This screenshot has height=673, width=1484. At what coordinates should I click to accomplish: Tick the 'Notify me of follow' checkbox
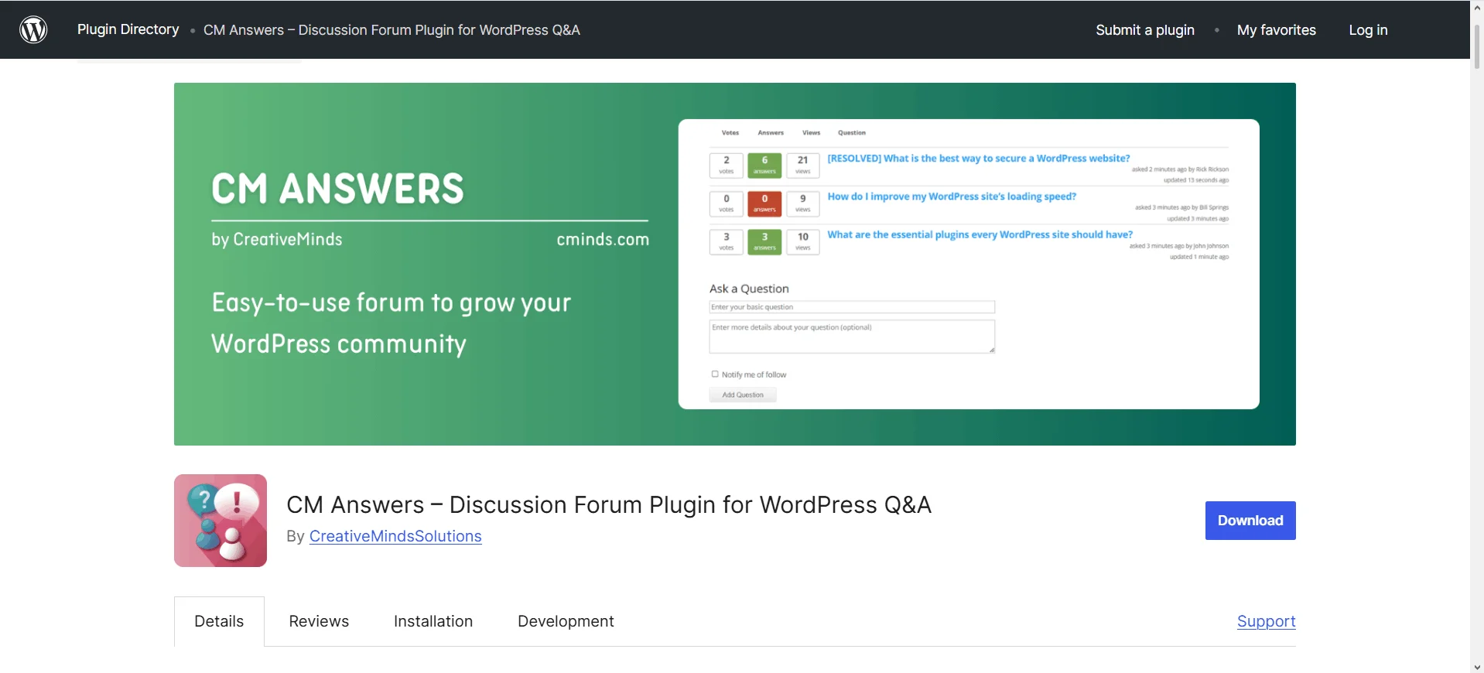click(715, 374)
